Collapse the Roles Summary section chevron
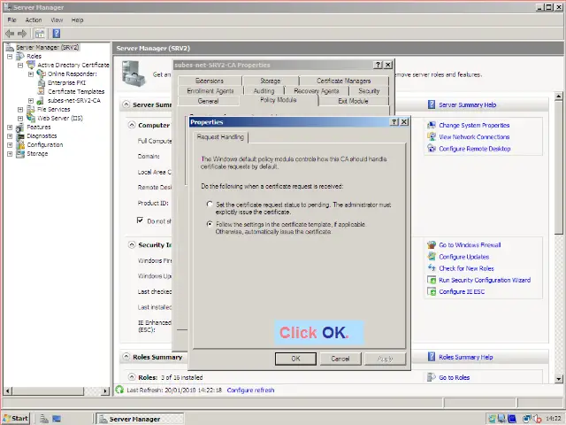 126,357
